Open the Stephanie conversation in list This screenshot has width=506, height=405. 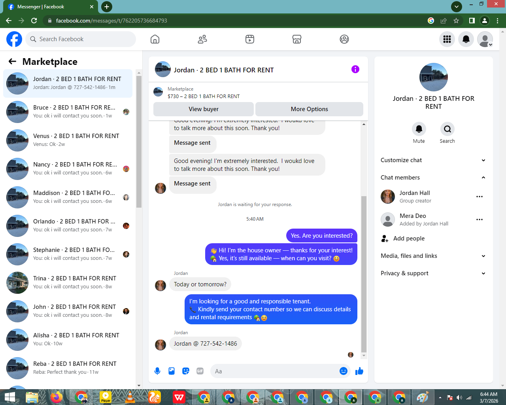pyautogui.click(x=68, y=254)
